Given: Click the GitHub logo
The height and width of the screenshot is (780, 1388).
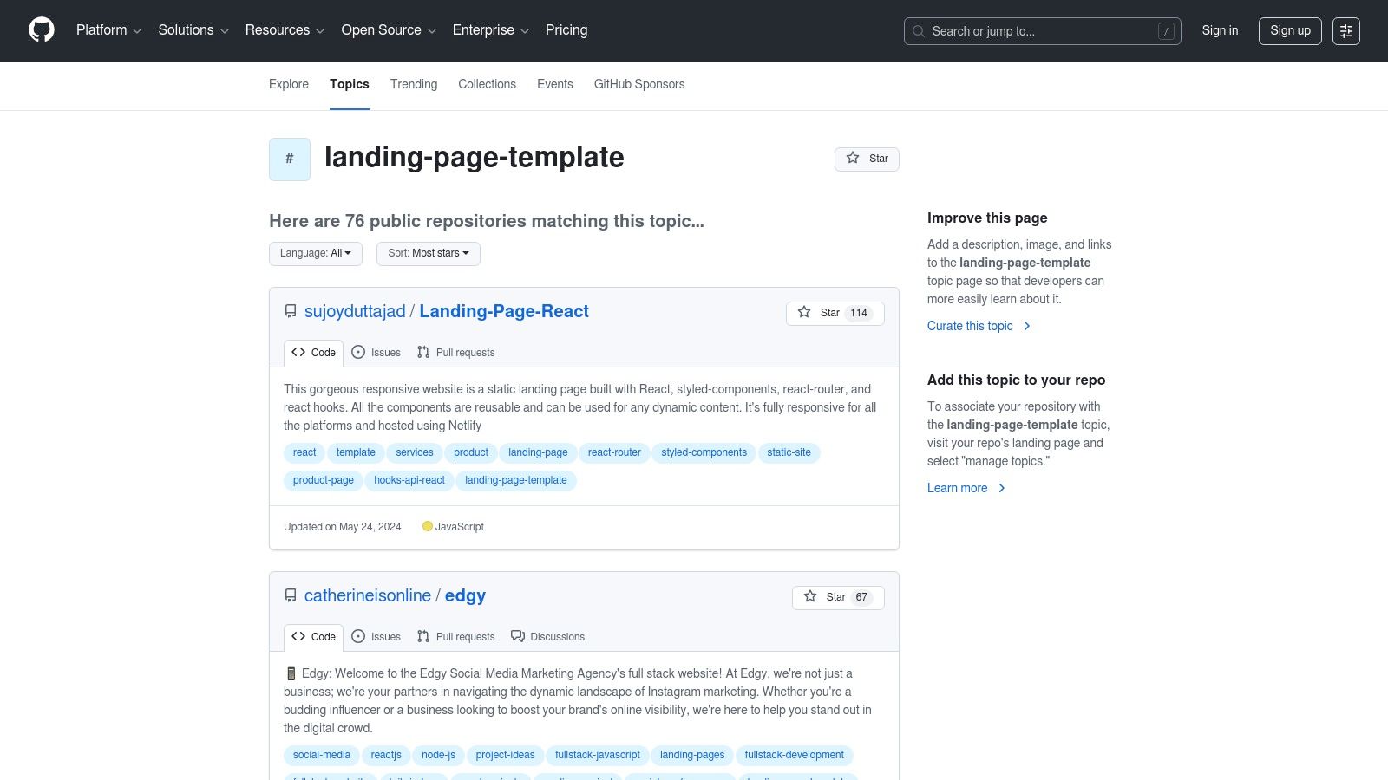Looking at the screenshot, I should click(41, 30).
